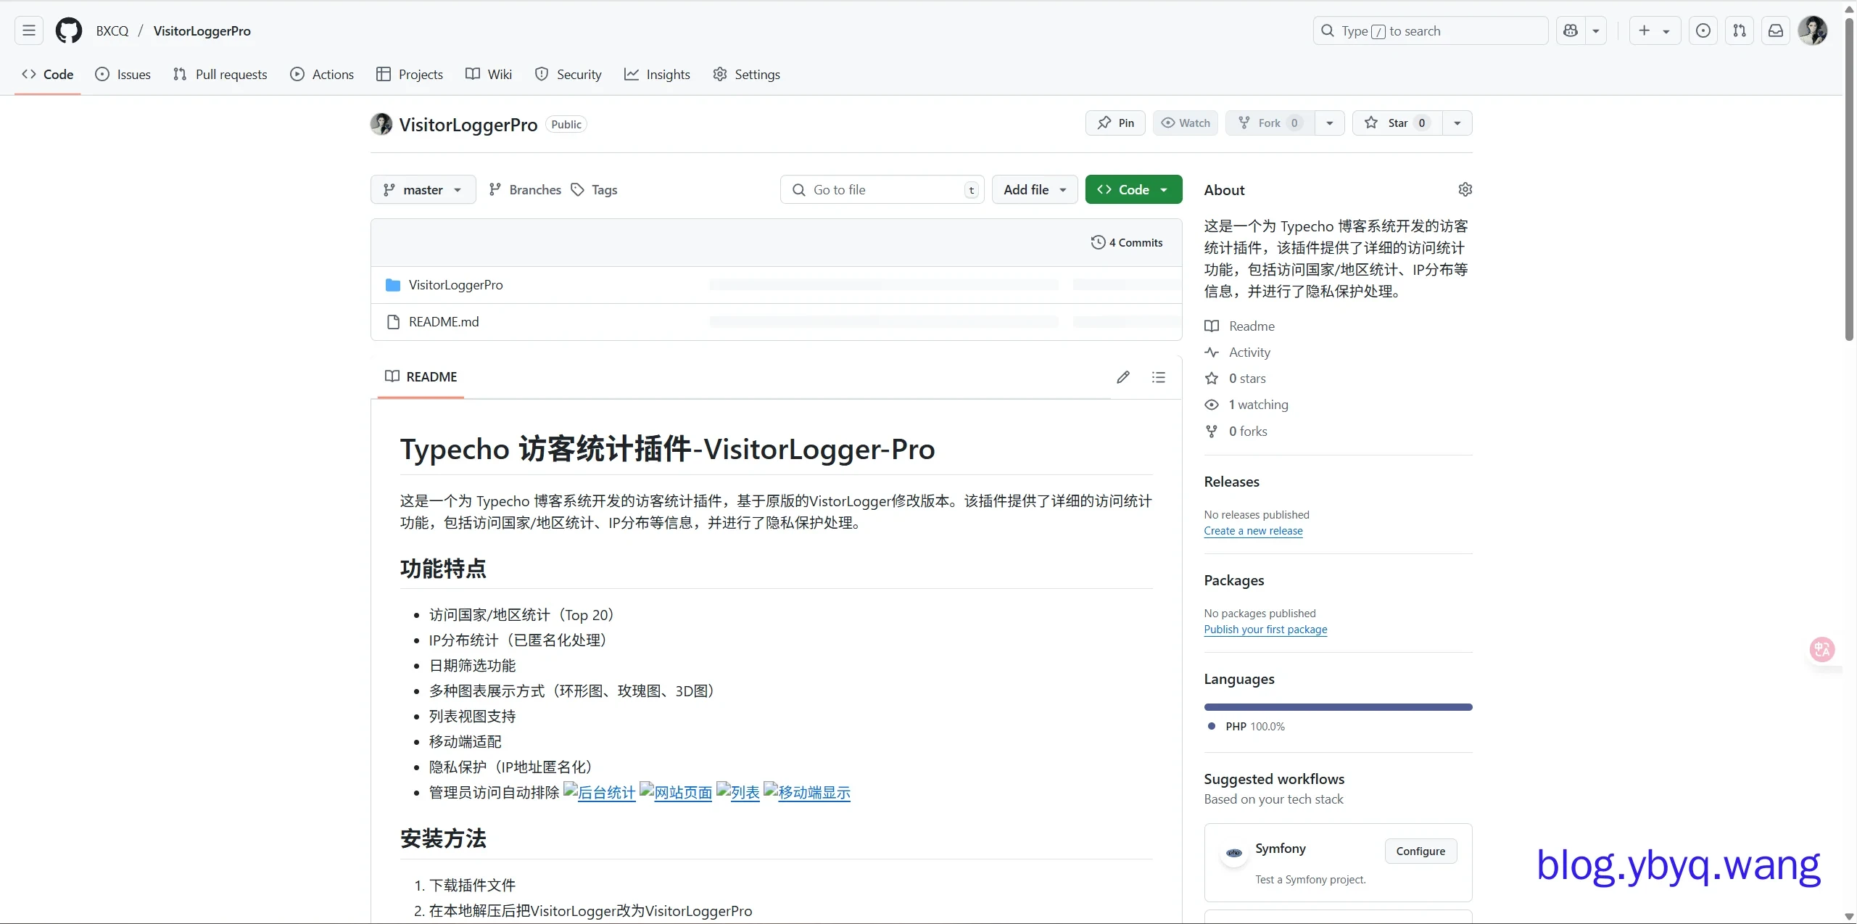Open the Pull requests tab
The image size is (1857, 924).
coord(220,74)
